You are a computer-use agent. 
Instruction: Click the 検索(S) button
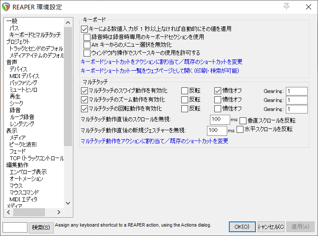41,227
